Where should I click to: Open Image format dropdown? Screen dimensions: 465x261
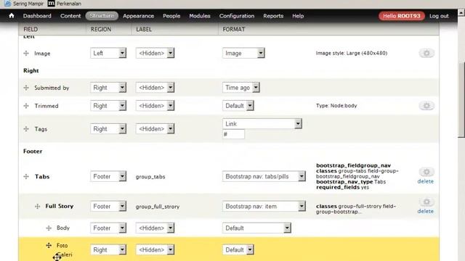pos(243,53)
